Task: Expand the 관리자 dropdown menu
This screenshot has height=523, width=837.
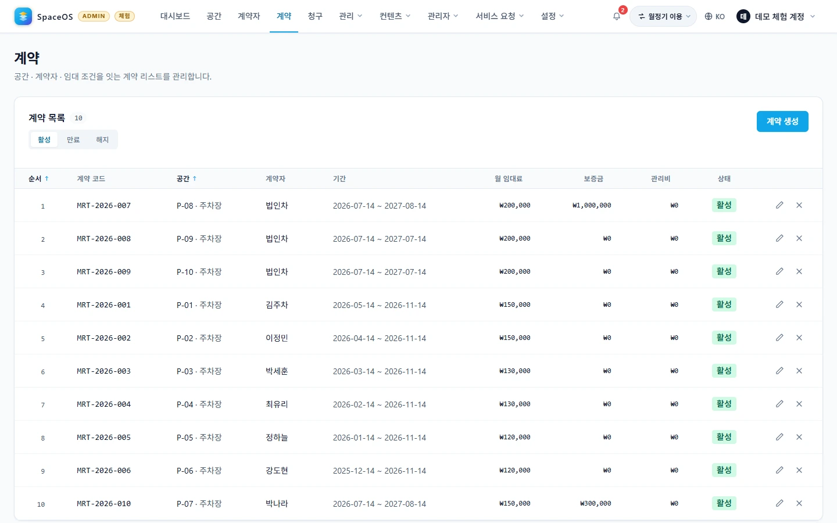Action: tap(443, 16)
